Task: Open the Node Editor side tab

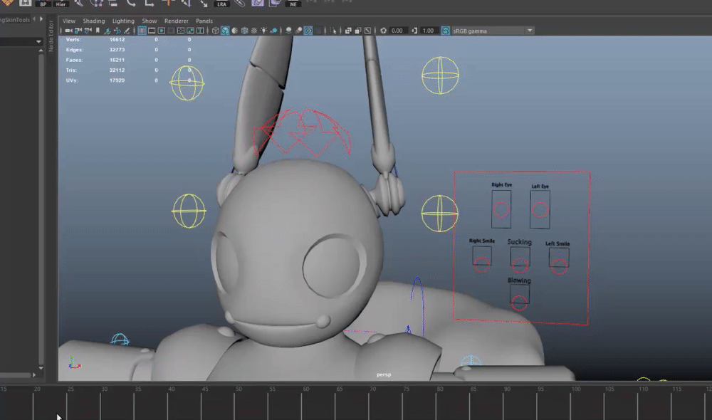Action: click(51, 36)
